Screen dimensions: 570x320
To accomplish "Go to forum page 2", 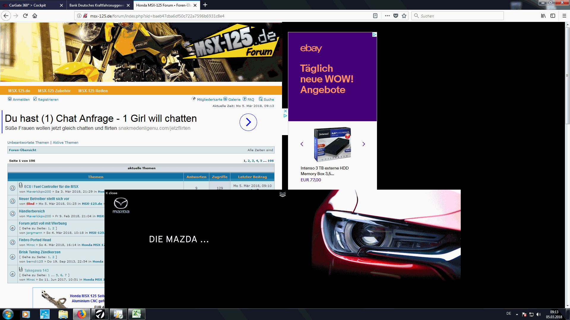I will coord(249,161).
